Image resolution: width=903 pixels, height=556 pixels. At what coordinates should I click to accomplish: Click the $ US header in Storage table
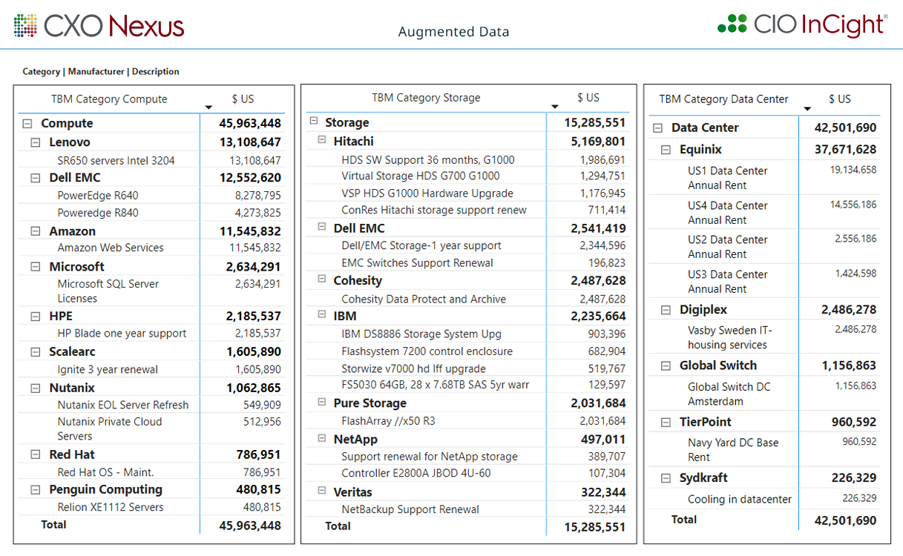588,98
